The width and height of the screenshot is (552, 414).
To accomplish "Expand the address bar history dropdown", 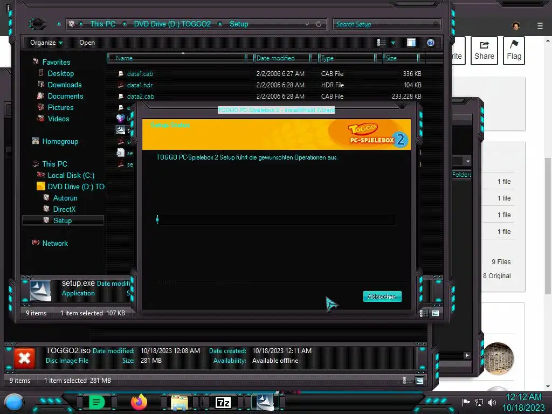I will tap(307, 24).
